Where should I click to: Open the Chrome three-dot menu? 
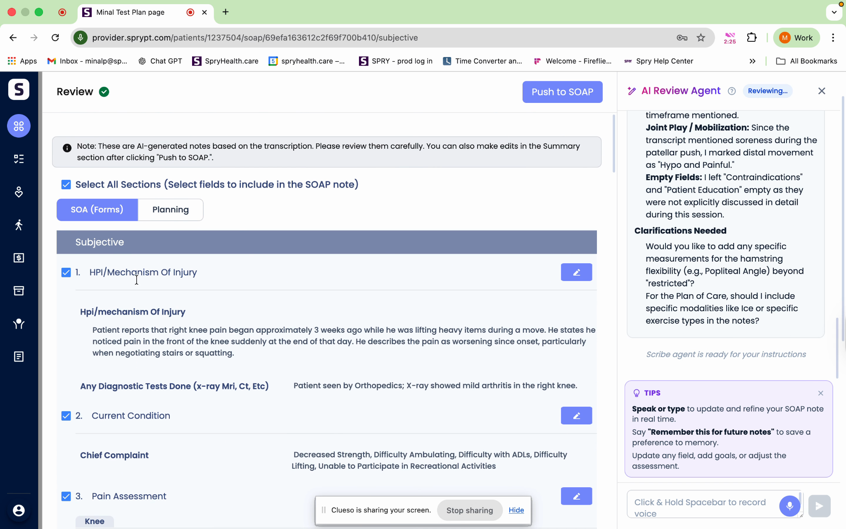pyautogui.click(x=833, y=38)
